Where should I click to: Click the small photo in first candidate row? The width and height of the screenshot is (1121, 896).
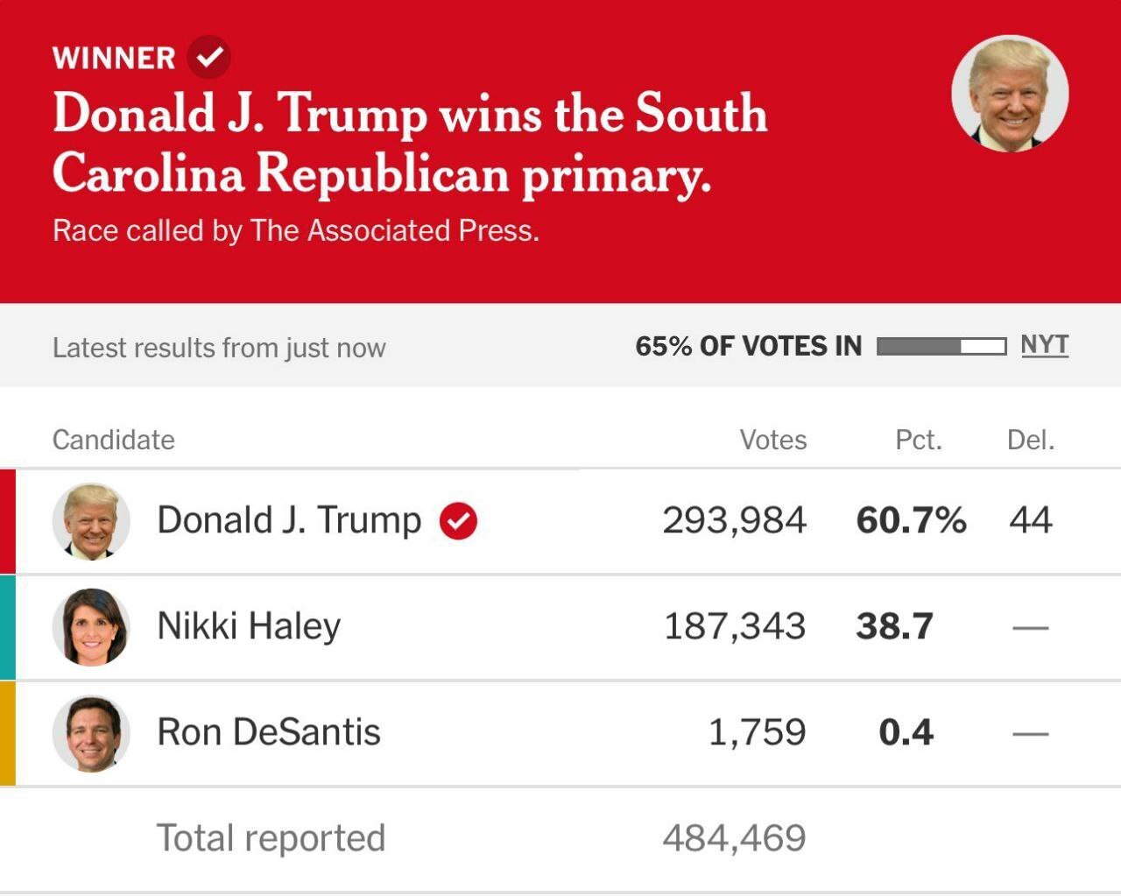(x=91, y=521)
